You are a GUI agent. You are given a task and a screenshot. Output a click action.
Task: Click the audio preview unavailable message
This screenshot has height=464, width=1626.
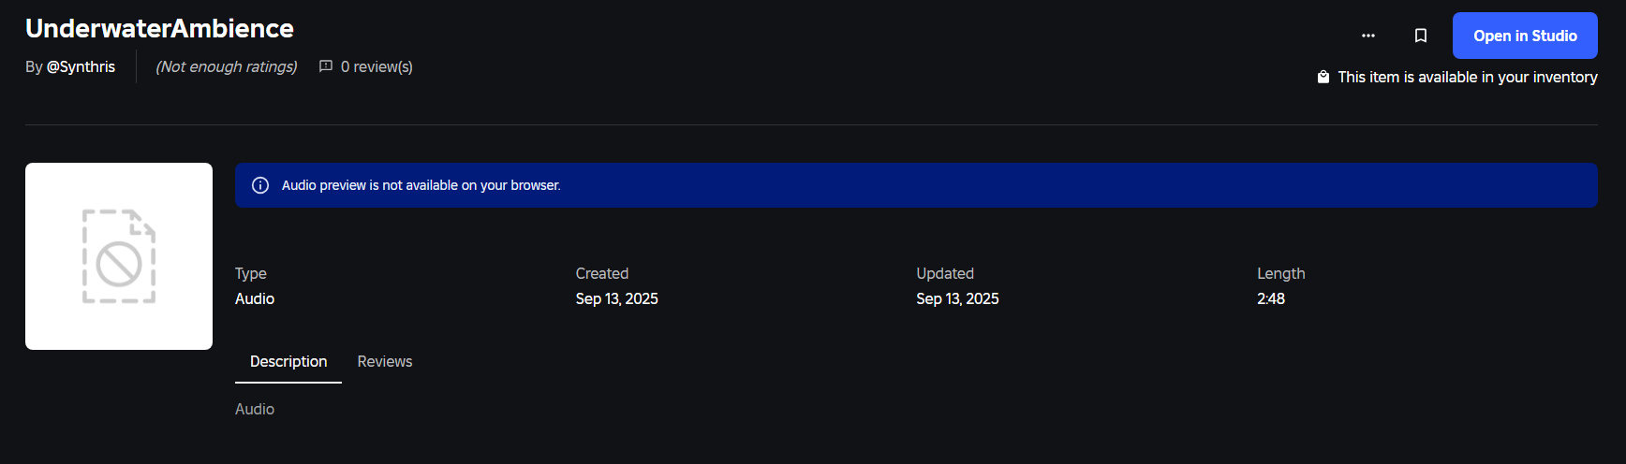pos(421,185)
